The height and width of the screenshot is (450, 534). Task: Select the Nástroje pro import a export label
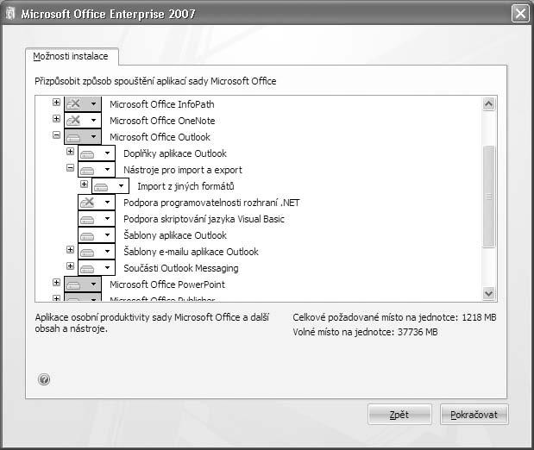click(183, 170)
